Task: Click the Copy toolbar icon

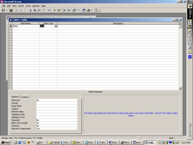Action: tap(35, 10)
